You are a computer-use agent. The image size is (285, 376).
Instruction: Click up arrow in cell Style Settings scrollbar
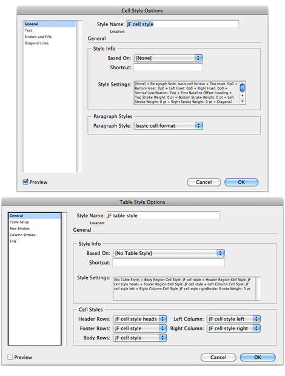pos(242,96)
